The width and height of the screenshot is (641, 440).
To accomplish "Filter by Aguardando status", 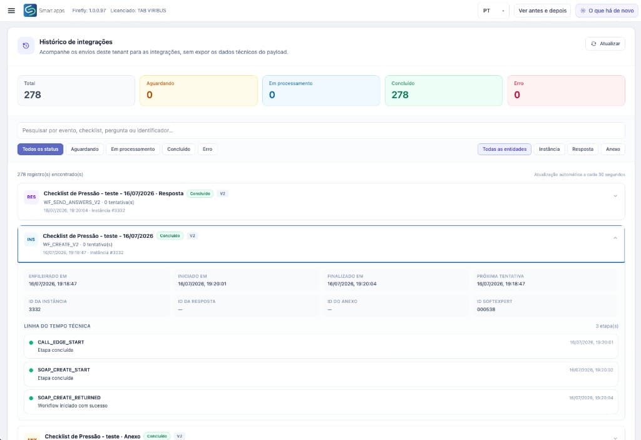I will (x=85, y=149).
